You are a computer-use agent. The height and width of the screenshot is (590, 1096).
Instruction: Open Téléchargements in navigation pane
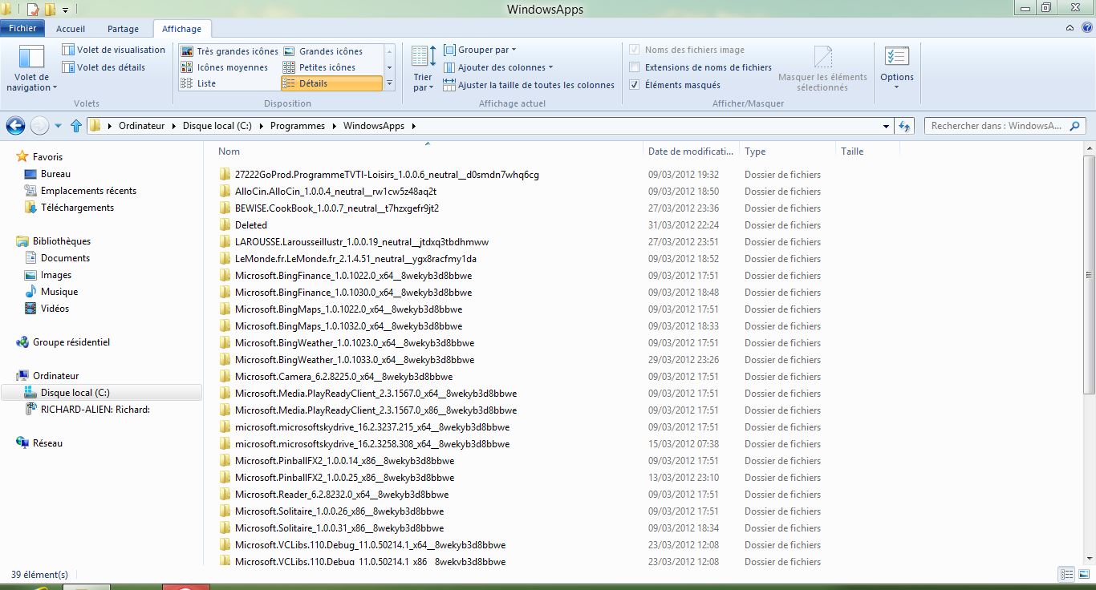pos(69,208)
